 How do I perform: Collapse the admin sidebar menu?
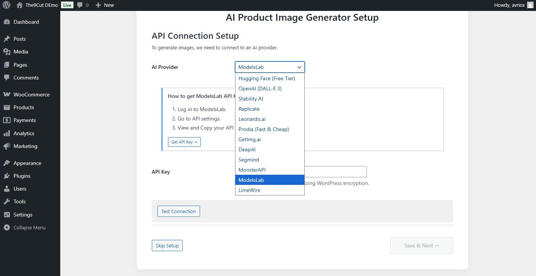click(x=29, y=227)
